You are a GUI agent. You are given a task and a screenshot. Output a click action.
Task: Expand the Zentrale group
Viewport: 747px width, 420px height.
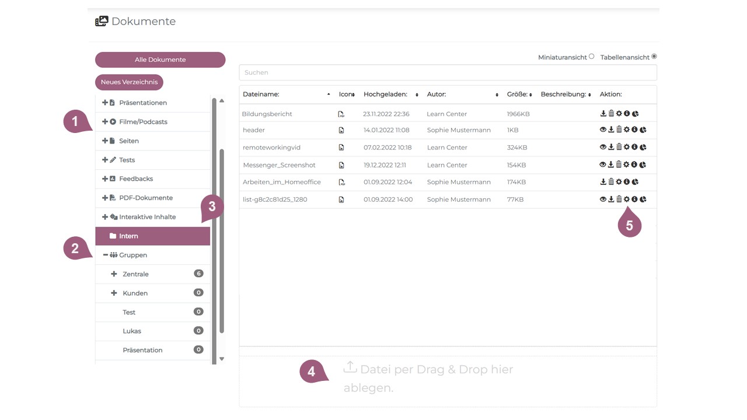(x=114, y=274)
